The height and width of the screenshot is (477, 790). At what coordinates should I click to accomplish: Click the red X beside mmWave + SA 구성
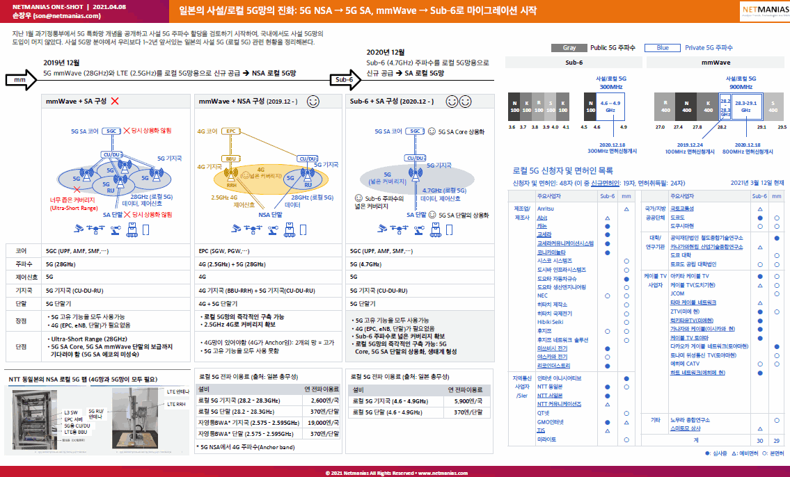pos(115,101)
